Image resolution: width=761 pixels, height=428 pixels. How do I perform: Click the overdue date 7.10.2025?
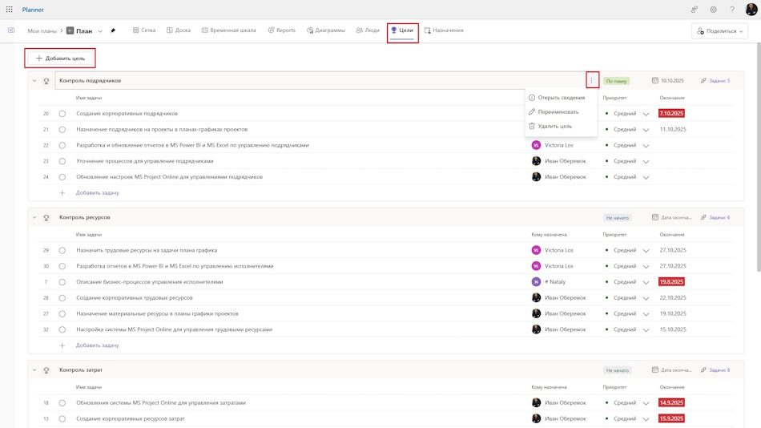pyautogui.click(x=671, y=113)
